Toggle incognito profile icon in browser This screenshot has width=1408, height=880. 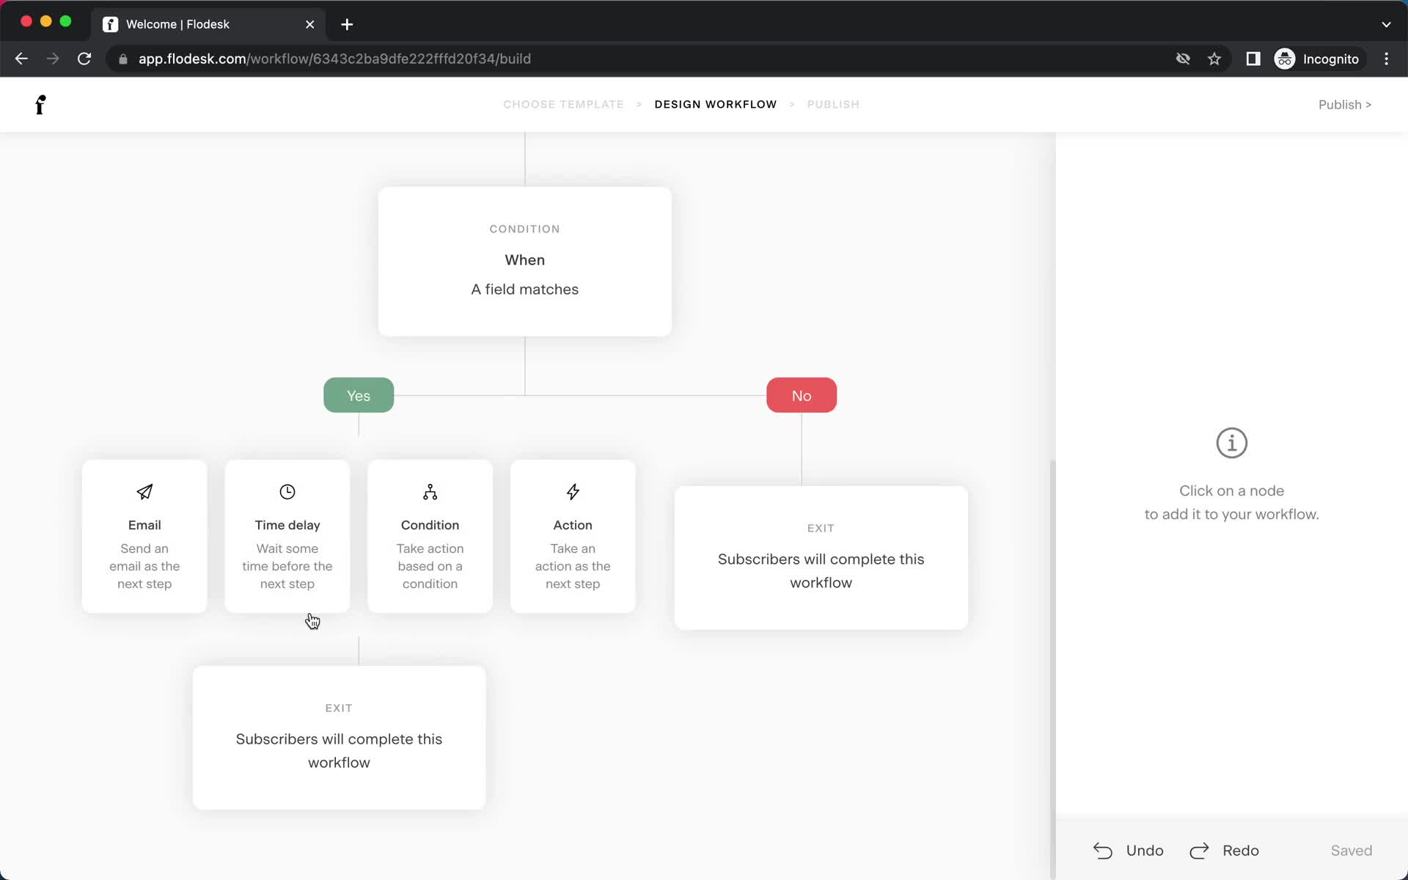click(1286, 59)
